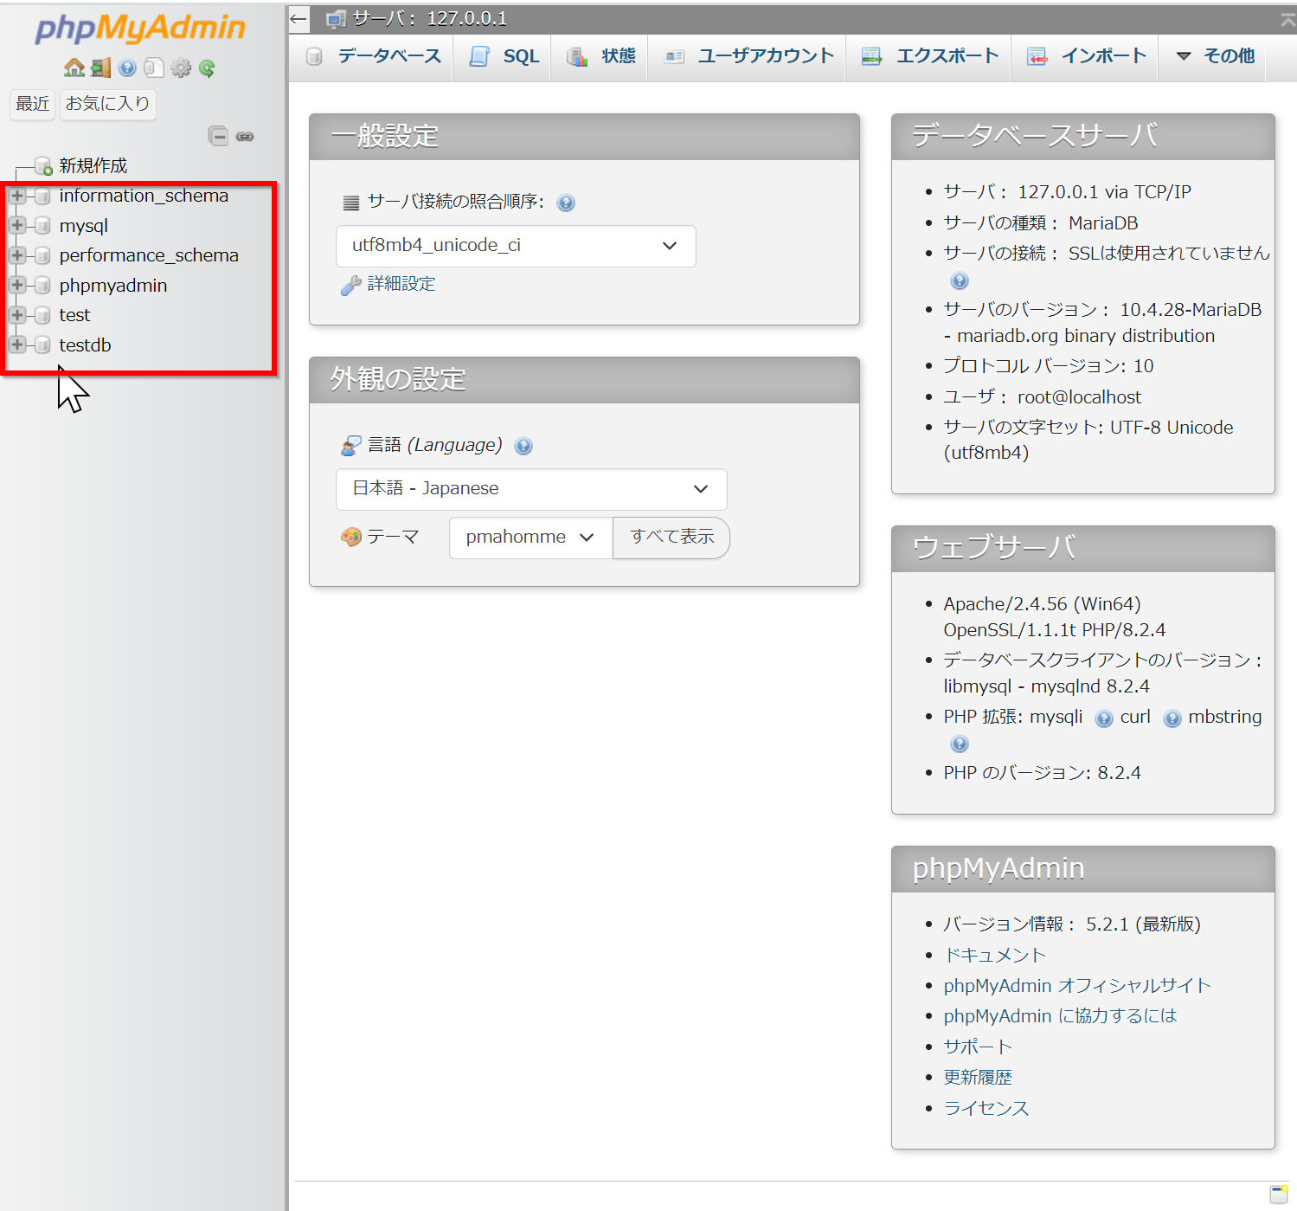Expand the testdb database plus toggle
Screen dimensions: 1297x1211
pyautogui.click(x=16, y=345)
